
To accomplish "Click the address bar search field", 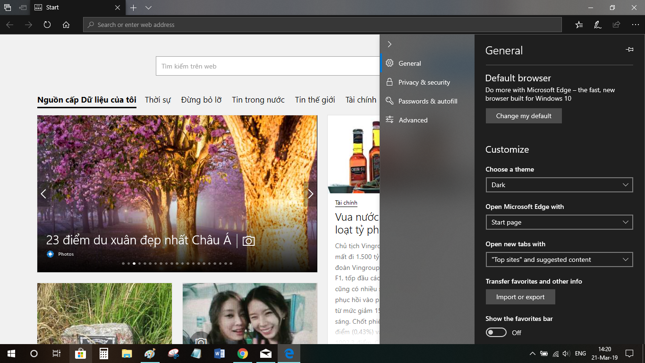I will pyautogui.click(x=322, y=25).
